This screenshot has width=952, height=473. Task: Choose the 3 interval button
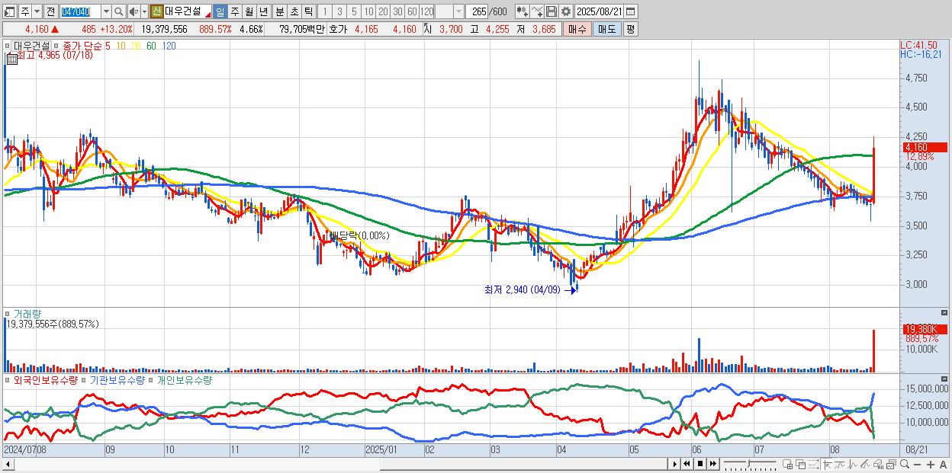(x=339, y=11)
